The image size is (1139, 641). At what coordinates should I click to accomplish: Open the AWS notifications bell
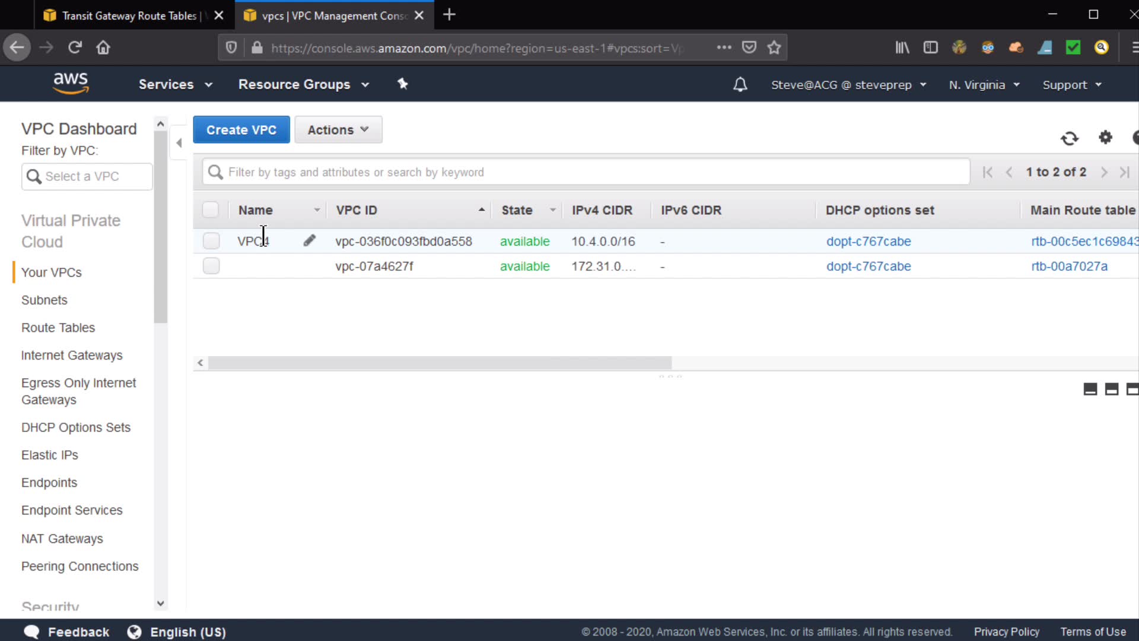tap(740, 84)
